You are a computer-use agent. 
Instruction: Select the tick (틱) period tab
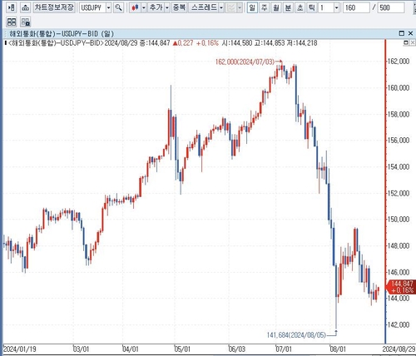coord(312,7)
